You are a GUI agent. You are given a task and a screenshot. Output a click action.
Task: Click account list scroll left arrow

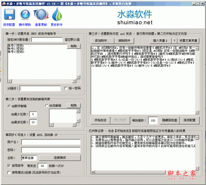click(10, 81)
